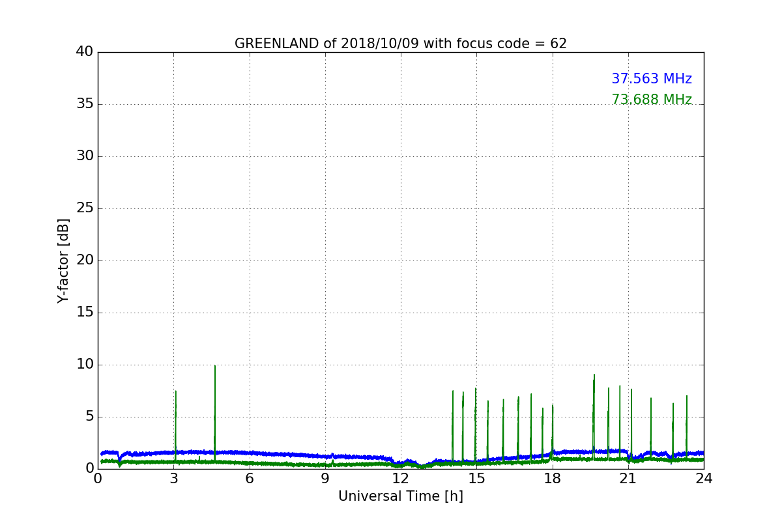Click the y-axis tick label 30
This screenshot has width=782, height=521.
(x=85, y=156)
